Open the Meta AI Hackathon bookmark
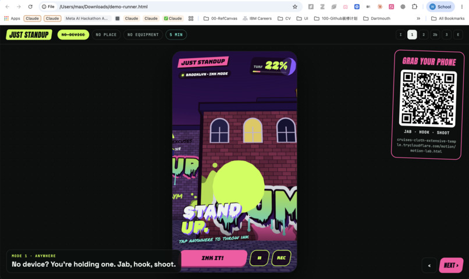This screenshot has height=279, width=469. pos(87,18)
